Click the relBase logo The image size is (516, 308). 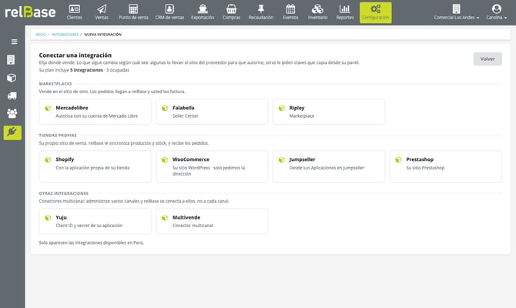30,12
